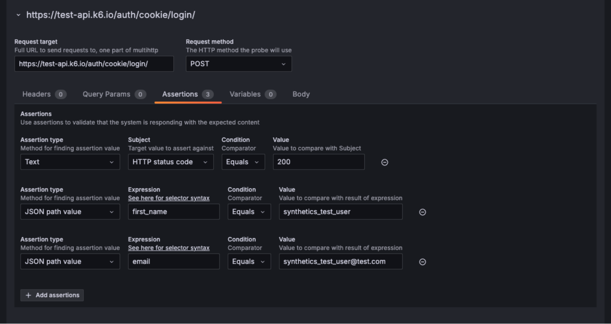
Task: Remove the HTTP status code assertion
Action: (385, 162)
